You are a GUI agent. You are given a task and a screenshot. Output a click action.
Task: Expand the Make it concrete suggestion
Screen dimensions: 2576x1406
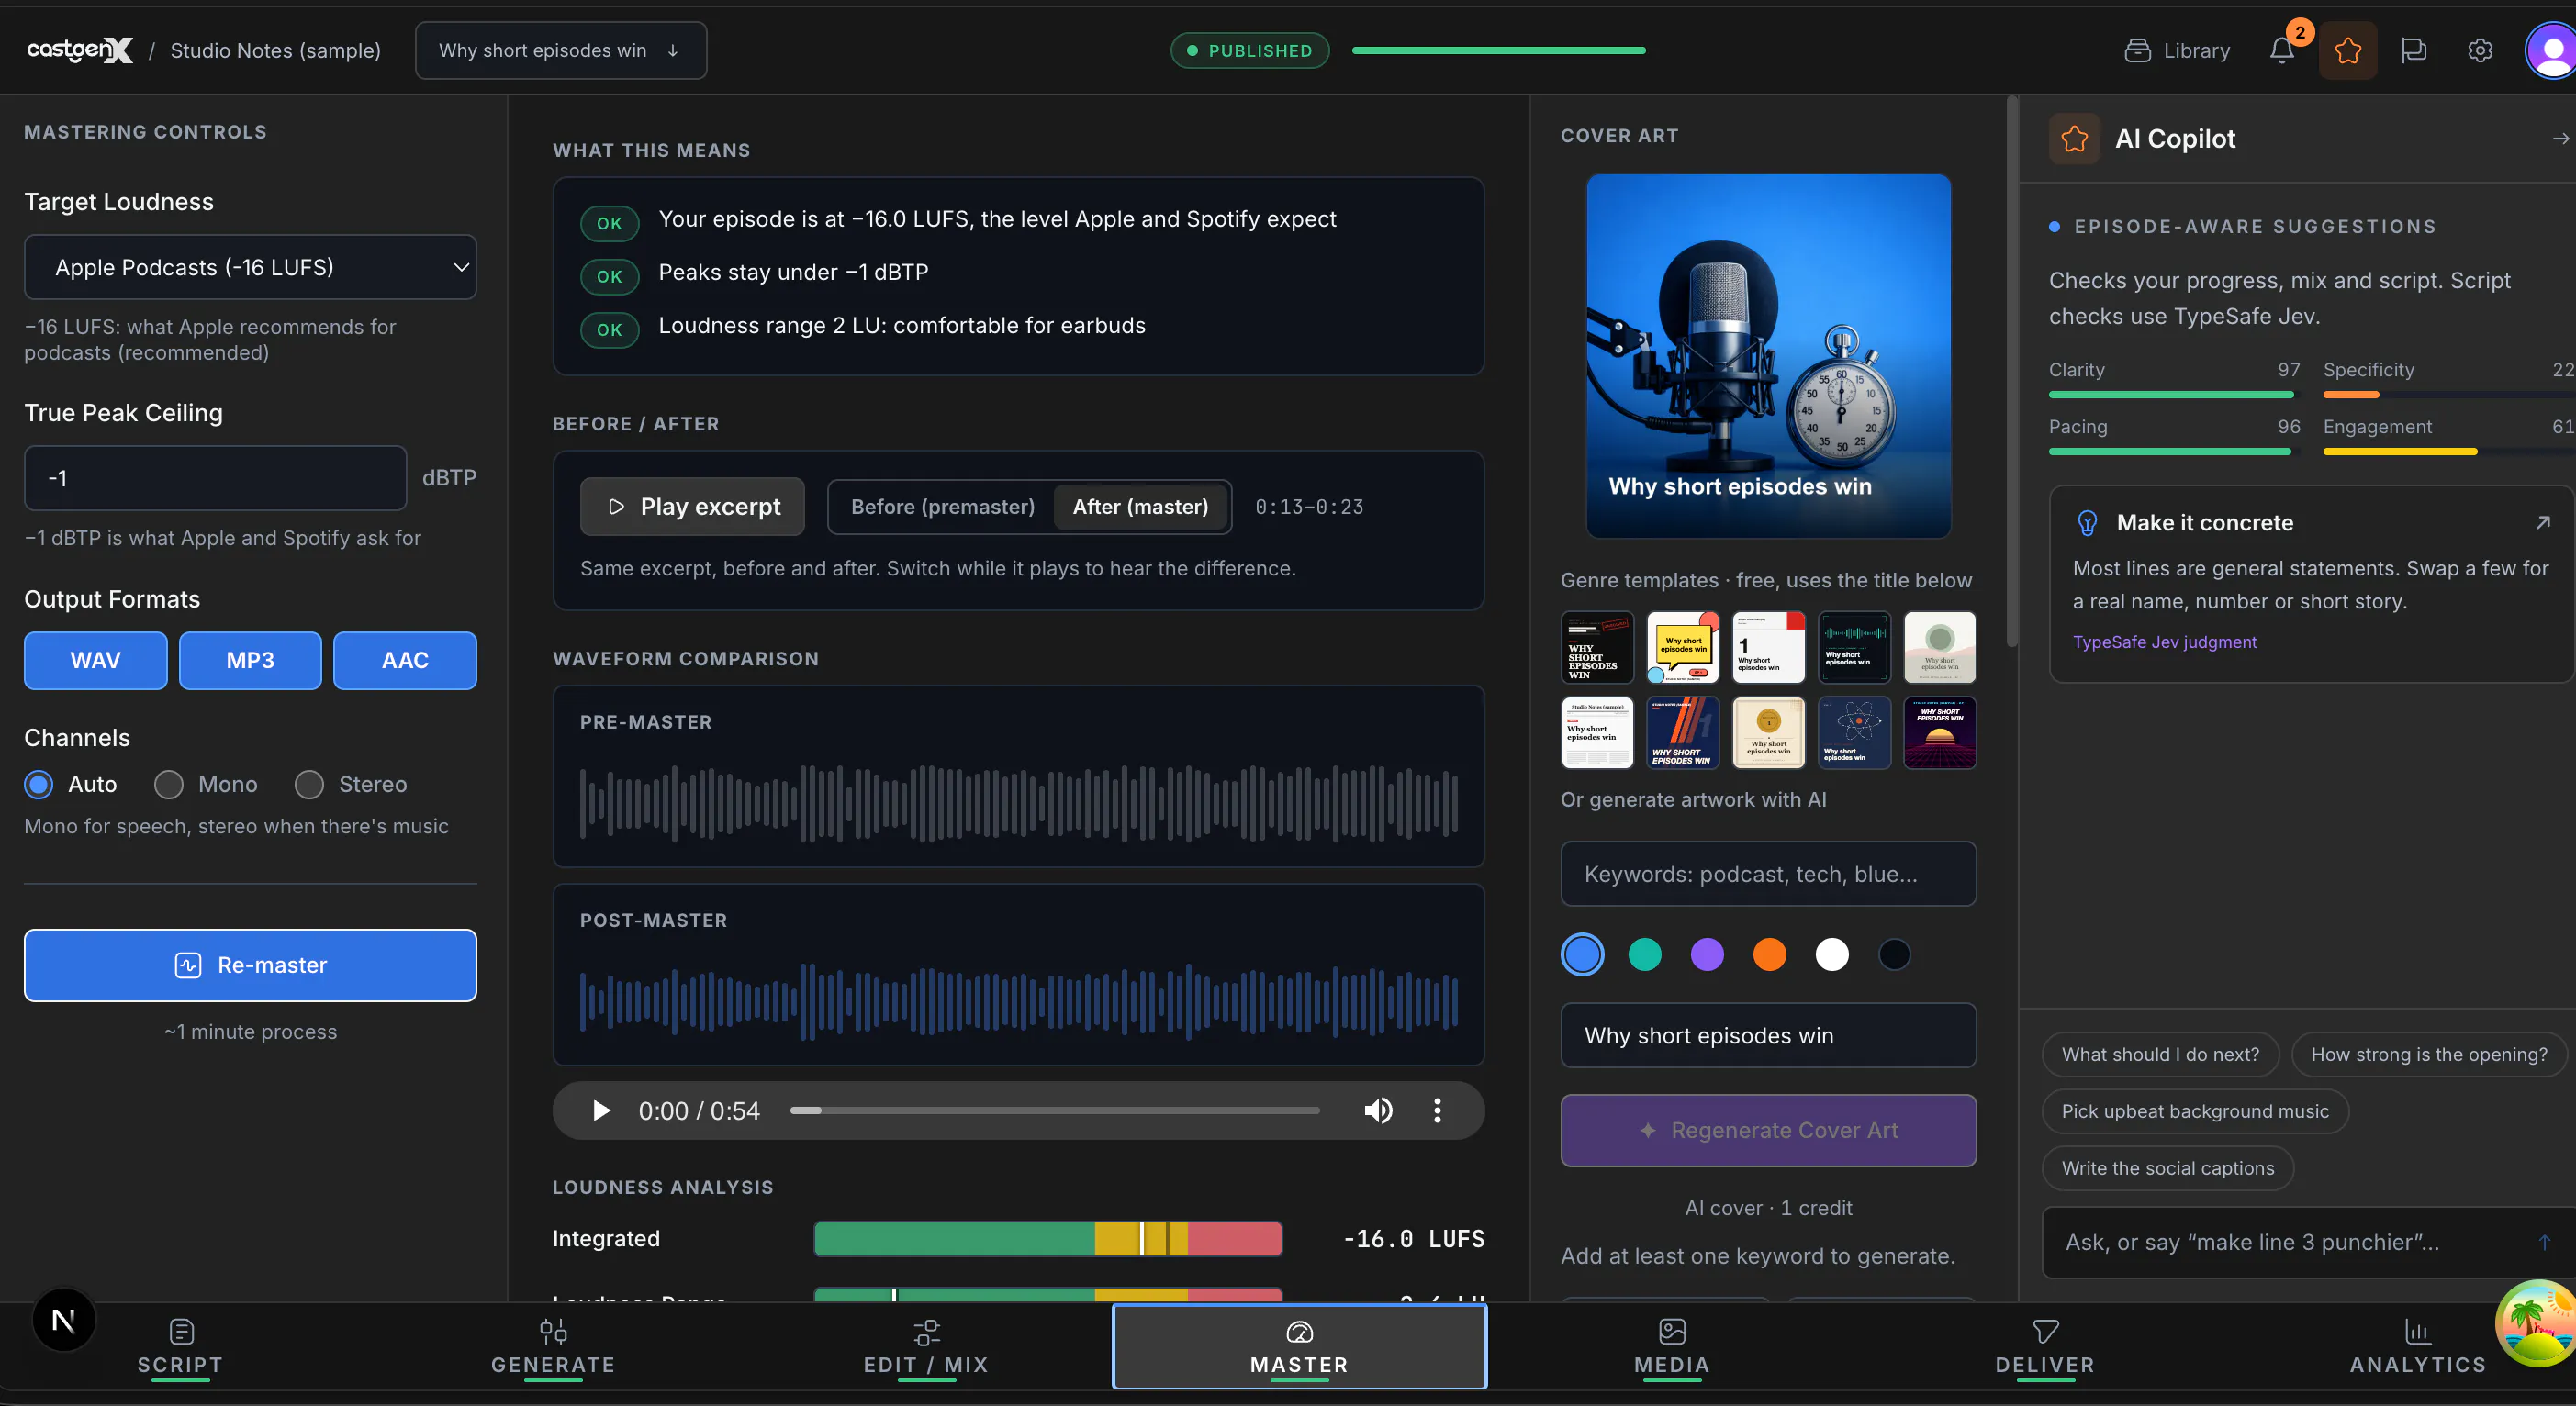[2543, 522]
